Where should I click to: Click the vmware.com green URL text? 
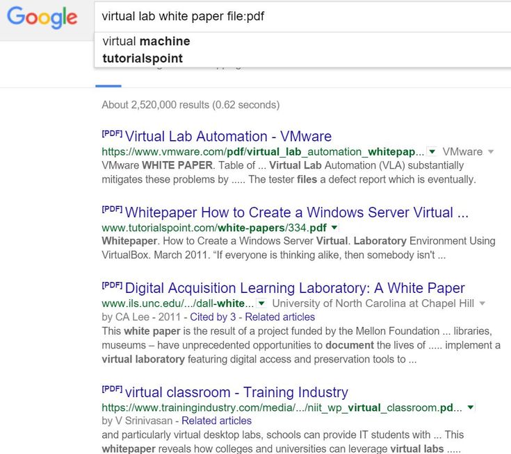pos(263,151)
